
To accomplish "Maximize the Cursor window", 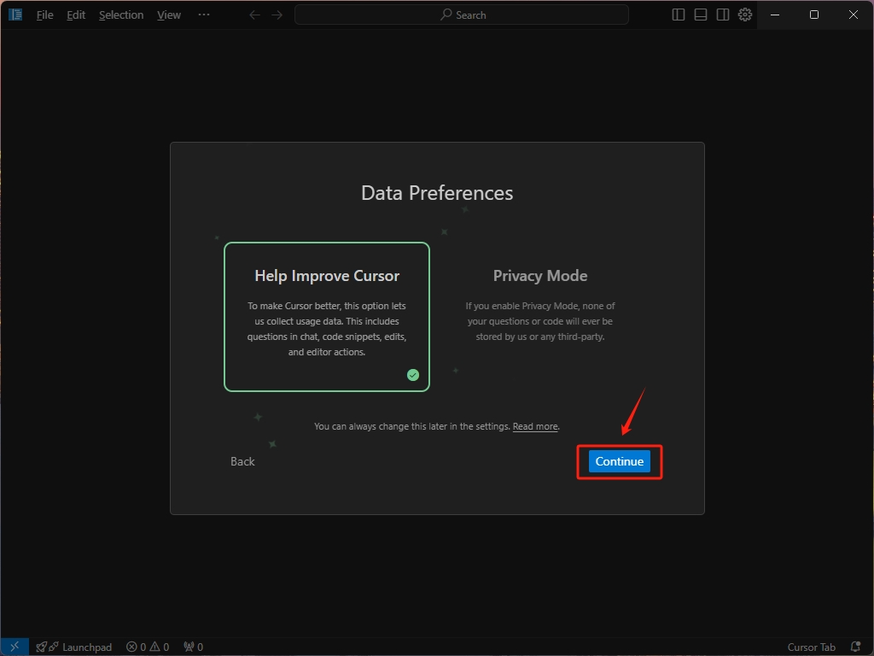I will [813, 15].
